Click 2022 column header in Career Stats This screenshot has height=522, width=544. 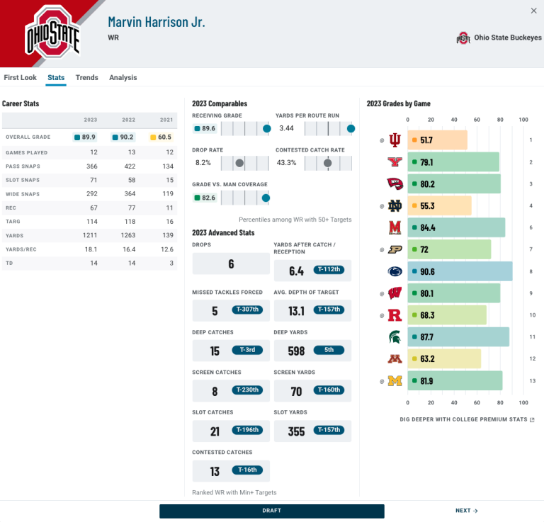(x=129, y=120)
